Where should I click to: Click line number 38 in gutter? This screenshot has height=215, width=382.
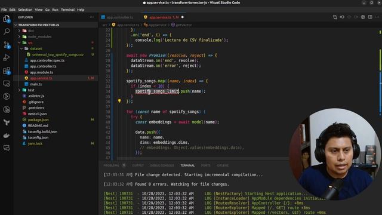click(107, 112)
